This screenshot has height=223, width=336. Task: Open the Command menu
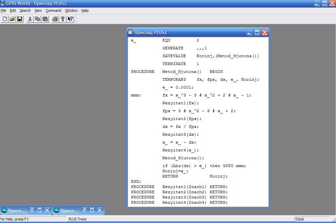(x=53, y=10)
